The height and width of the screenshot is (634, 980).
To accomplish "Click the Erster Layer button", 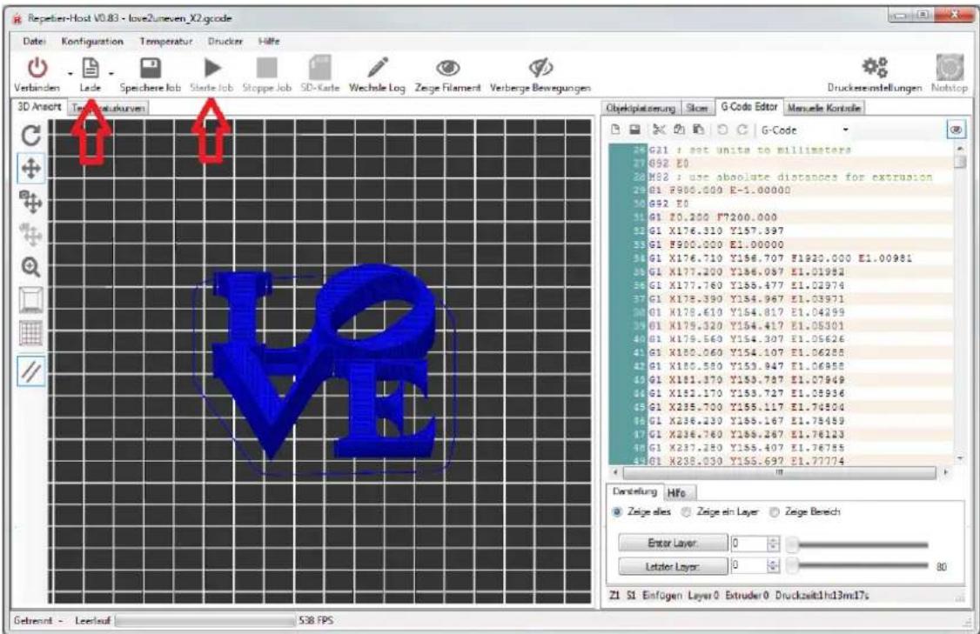I will 673,544.
